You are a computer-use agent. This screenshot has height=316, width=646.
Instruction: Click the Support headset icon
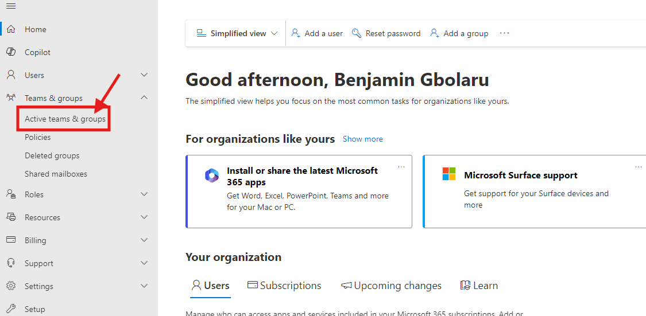pyautogui.click(x=11, y=263)
